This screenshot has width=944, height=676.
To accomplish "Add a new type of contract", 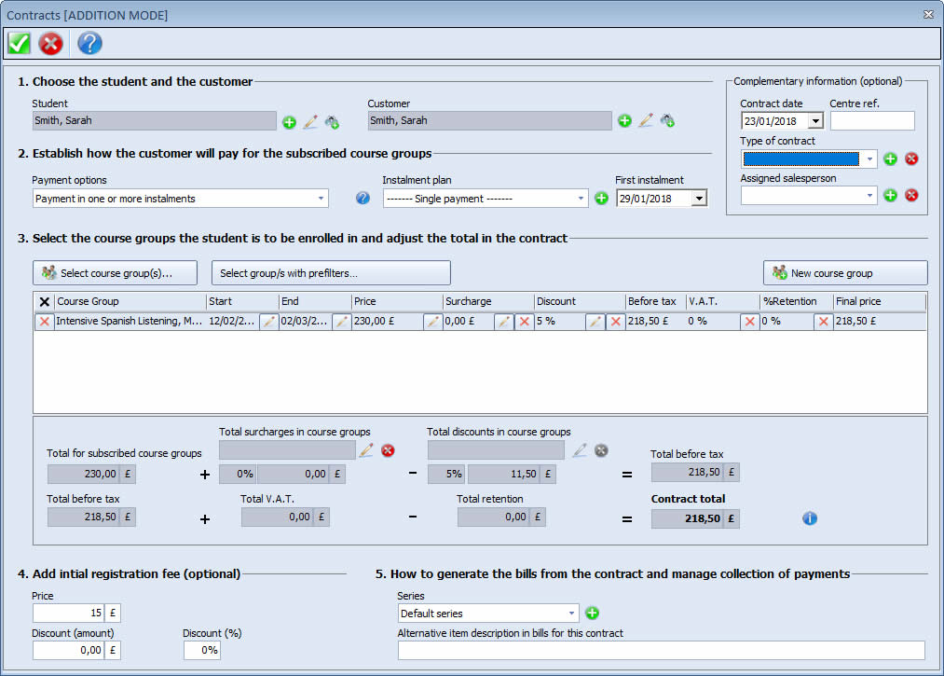I will (x=891, y=159).
